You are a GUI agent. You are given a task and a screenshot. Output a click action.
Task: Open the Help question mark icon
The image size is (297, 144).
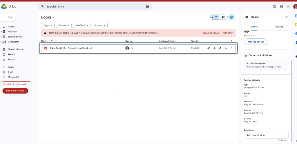point(274,6)
